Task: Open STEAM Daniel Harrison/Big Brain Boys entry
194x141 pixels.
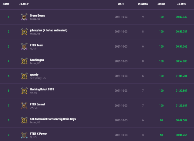Action: (53, 119)
